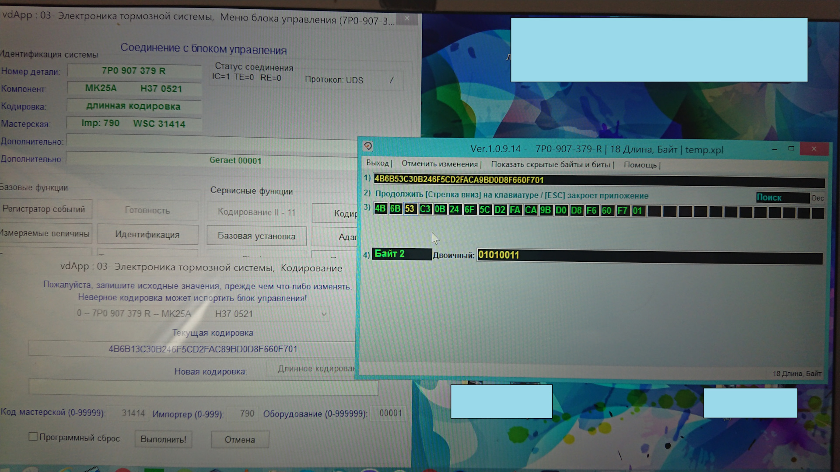Select Показать скрытые байты и биты
The image size is (840, 472).
550,164
